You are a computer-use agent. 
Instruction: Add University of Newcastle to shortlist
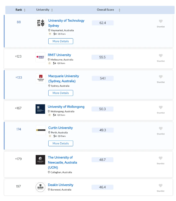161,158
